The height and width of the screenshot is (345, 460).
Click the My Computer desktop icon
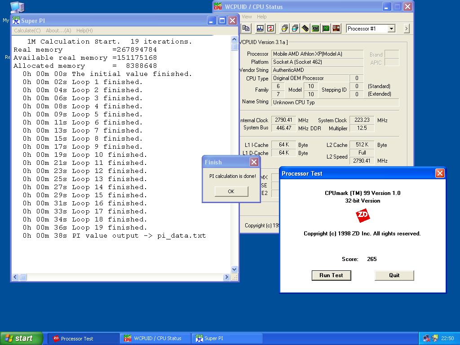pyautogui.click(x=17, y=7)
